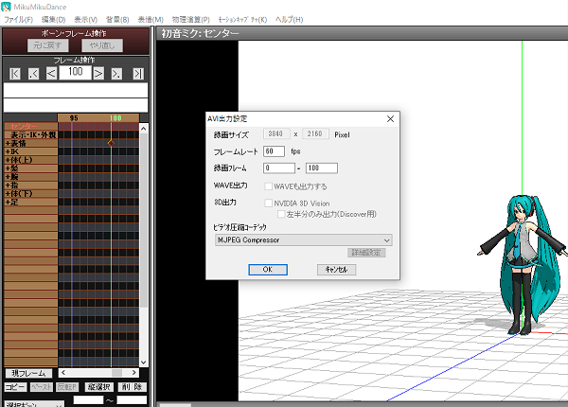Step forward one frame arrow

click(x=98, y=74)
